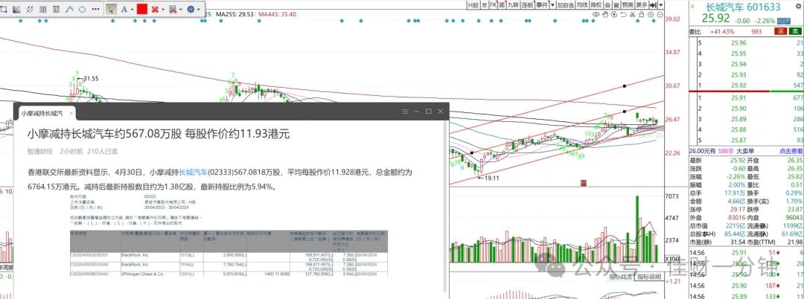Select the polyline wave drawing tool
Viewport: 804px width, 299px height.
tap(69, 9)
